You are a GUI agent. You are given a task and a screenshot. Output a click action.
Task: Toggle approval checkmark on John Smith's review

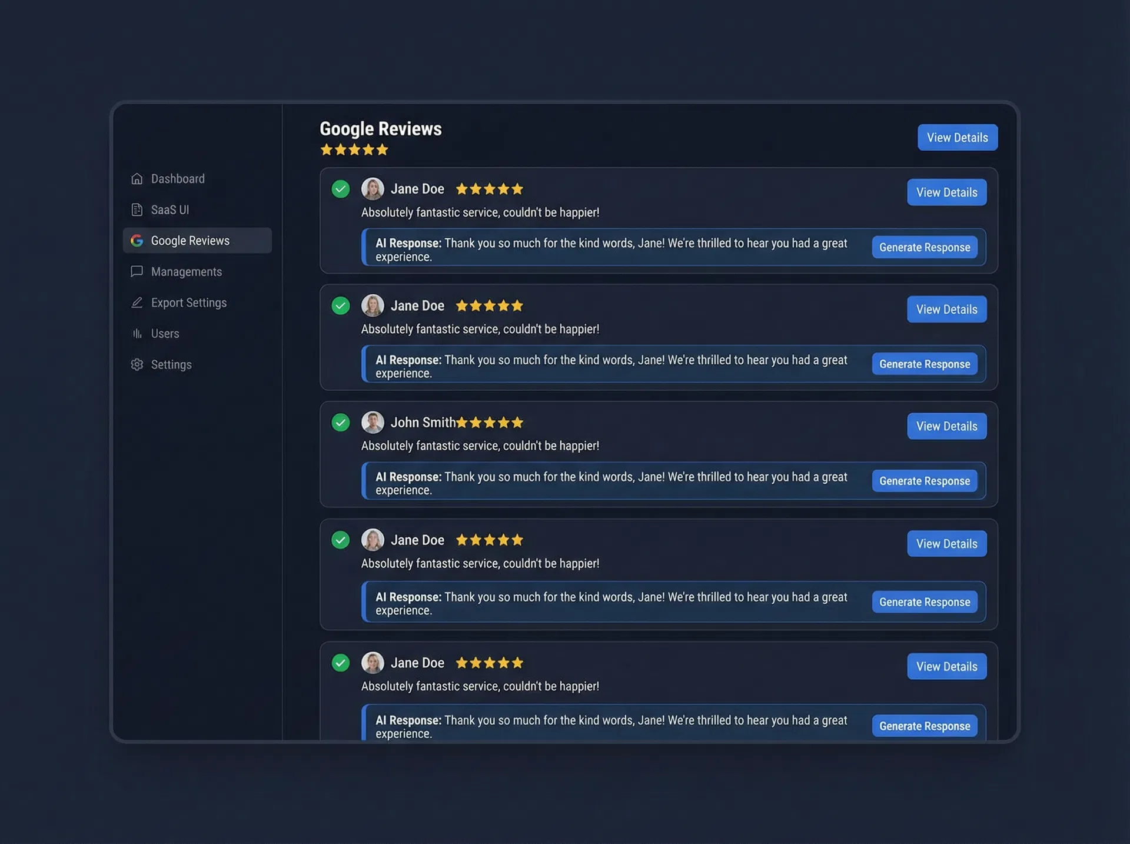coord(340,423)
